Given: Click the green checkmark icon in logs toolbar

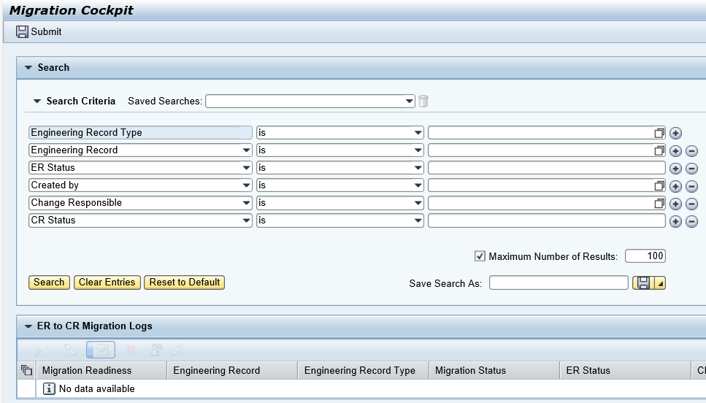Looking at the screenshot, I should (x=100, y=350).
